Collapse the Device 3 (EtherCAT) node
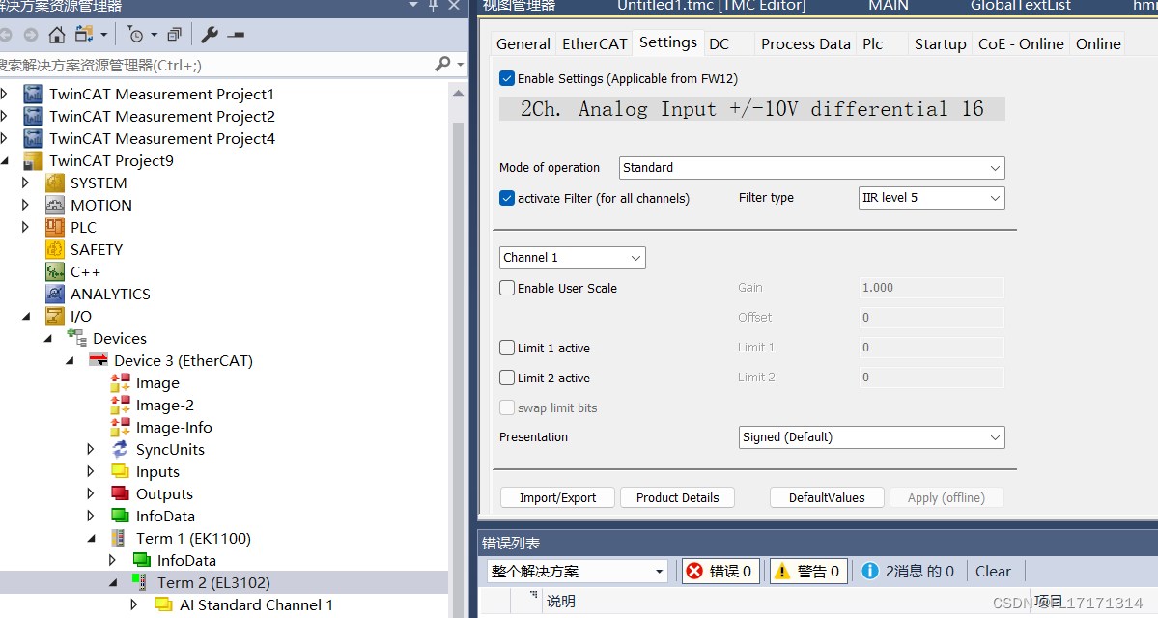Viewport: 1158px width, 618px height. click(71, 361)
